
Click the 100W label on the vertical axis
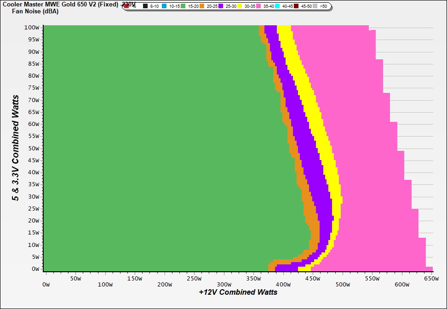point(32,28)
